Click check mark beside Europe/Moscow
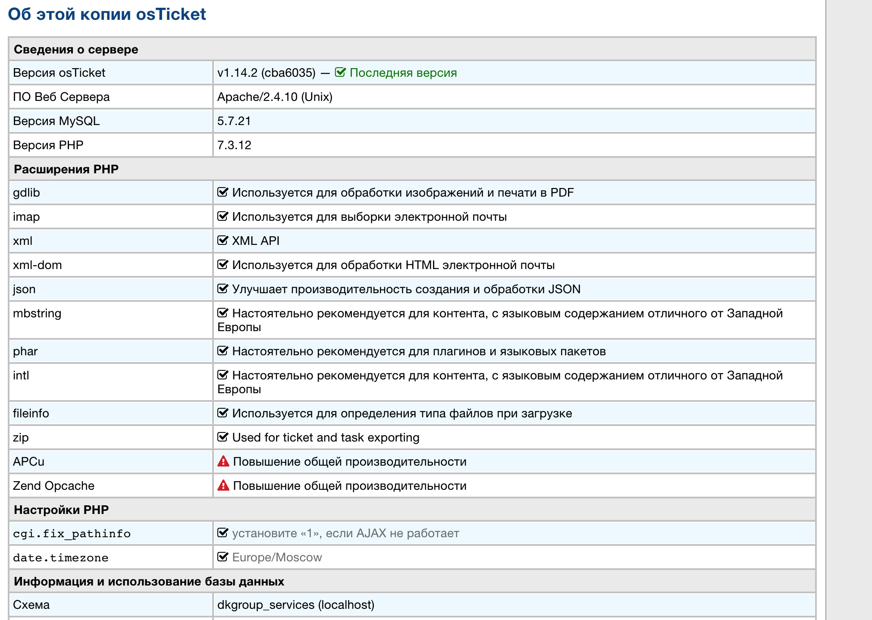The height and width of the screenshot is (620, 872). 223,557
